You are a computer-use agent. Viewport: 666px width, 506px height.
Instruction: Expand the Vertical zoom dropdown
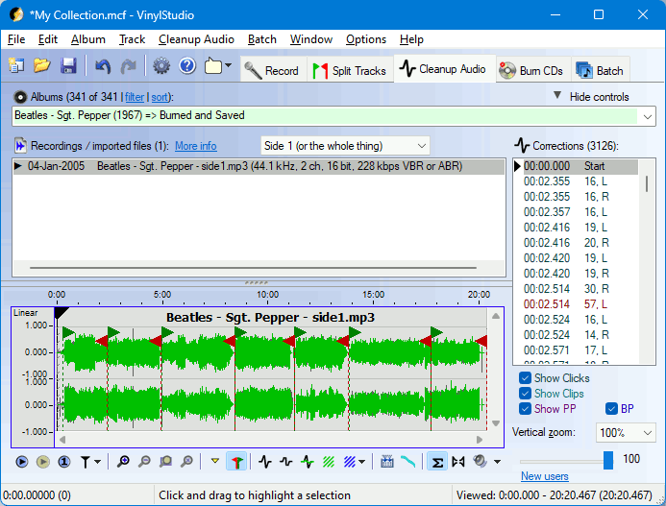pos(625,433)
